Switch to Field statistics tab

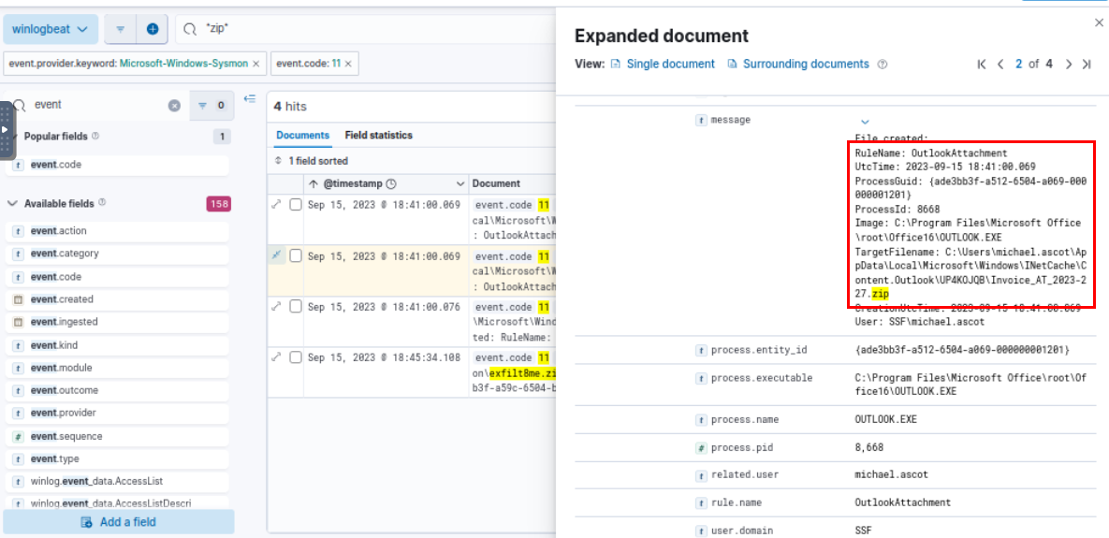pos(378,135)
